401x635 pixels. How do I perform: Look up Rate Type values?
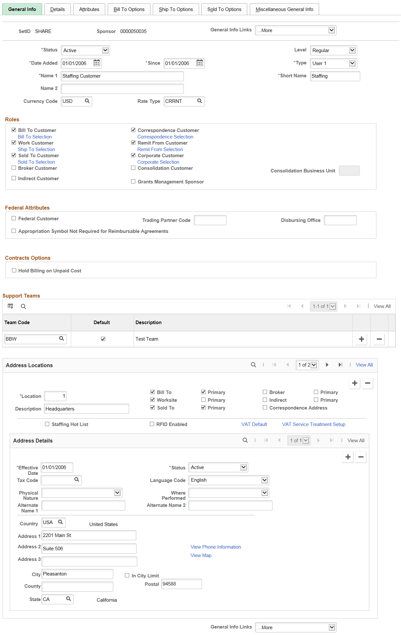[x=200, y=101]
